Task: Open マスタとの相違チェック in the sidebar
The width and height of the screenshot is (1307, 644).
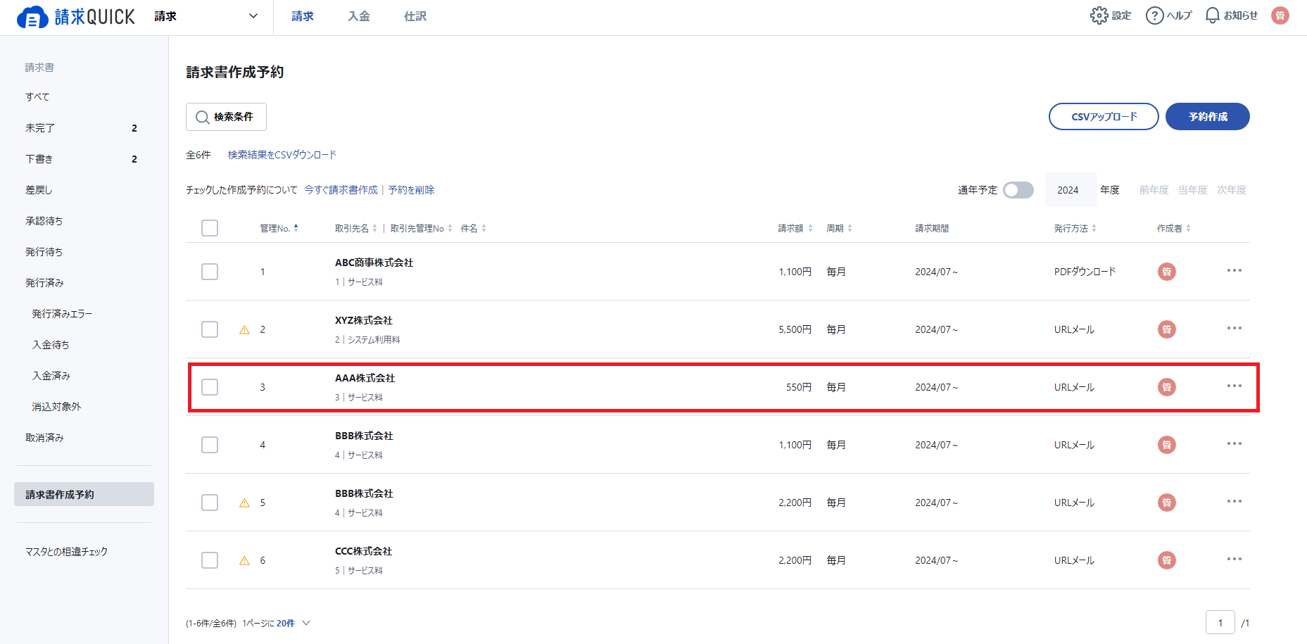Action: [67, 552]
